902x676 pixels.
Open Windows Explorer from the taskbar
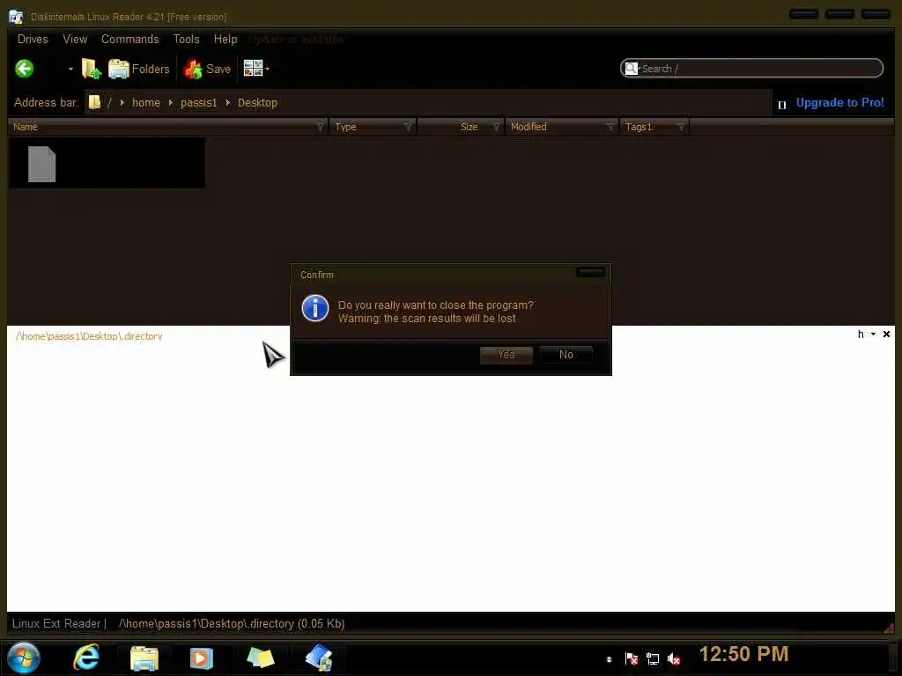(x=144, y=658)
